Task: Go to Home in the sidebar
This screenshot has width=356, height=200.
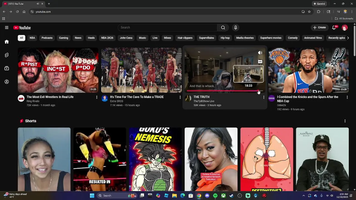Action: coord(7,42)
